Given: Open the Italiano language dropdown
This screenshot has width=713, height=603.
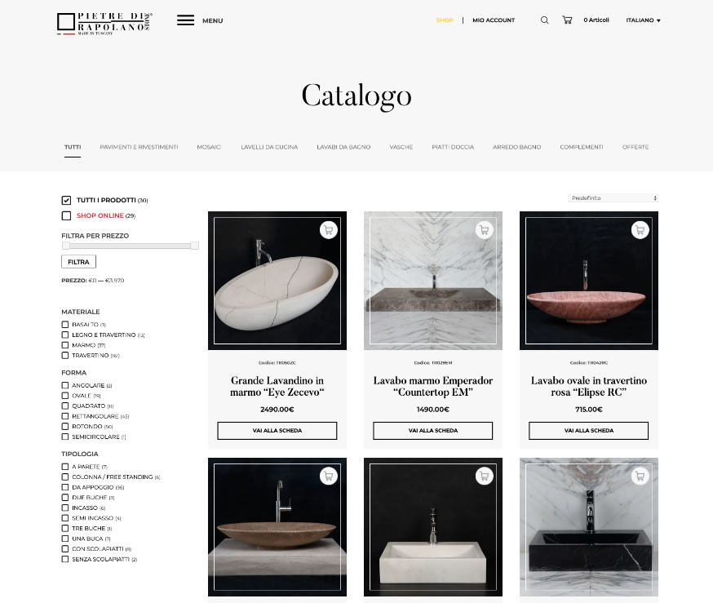Looking at the screenshot, I should point(643,20).
